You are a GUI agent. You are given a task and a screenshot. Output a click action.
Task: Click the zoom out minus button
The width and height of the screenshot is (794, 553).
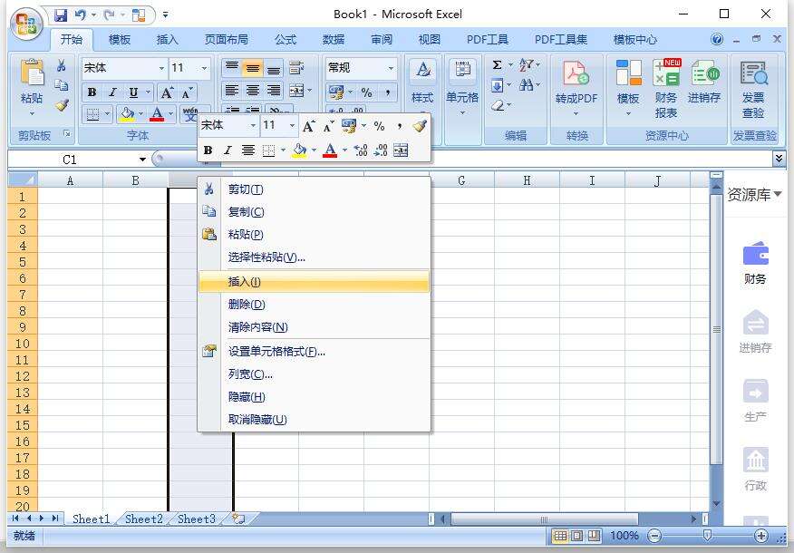[654, 535]
